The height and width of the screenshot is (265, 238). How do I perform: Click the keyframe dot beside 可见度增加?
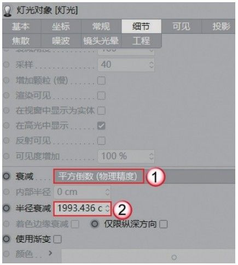click(7, 156)
